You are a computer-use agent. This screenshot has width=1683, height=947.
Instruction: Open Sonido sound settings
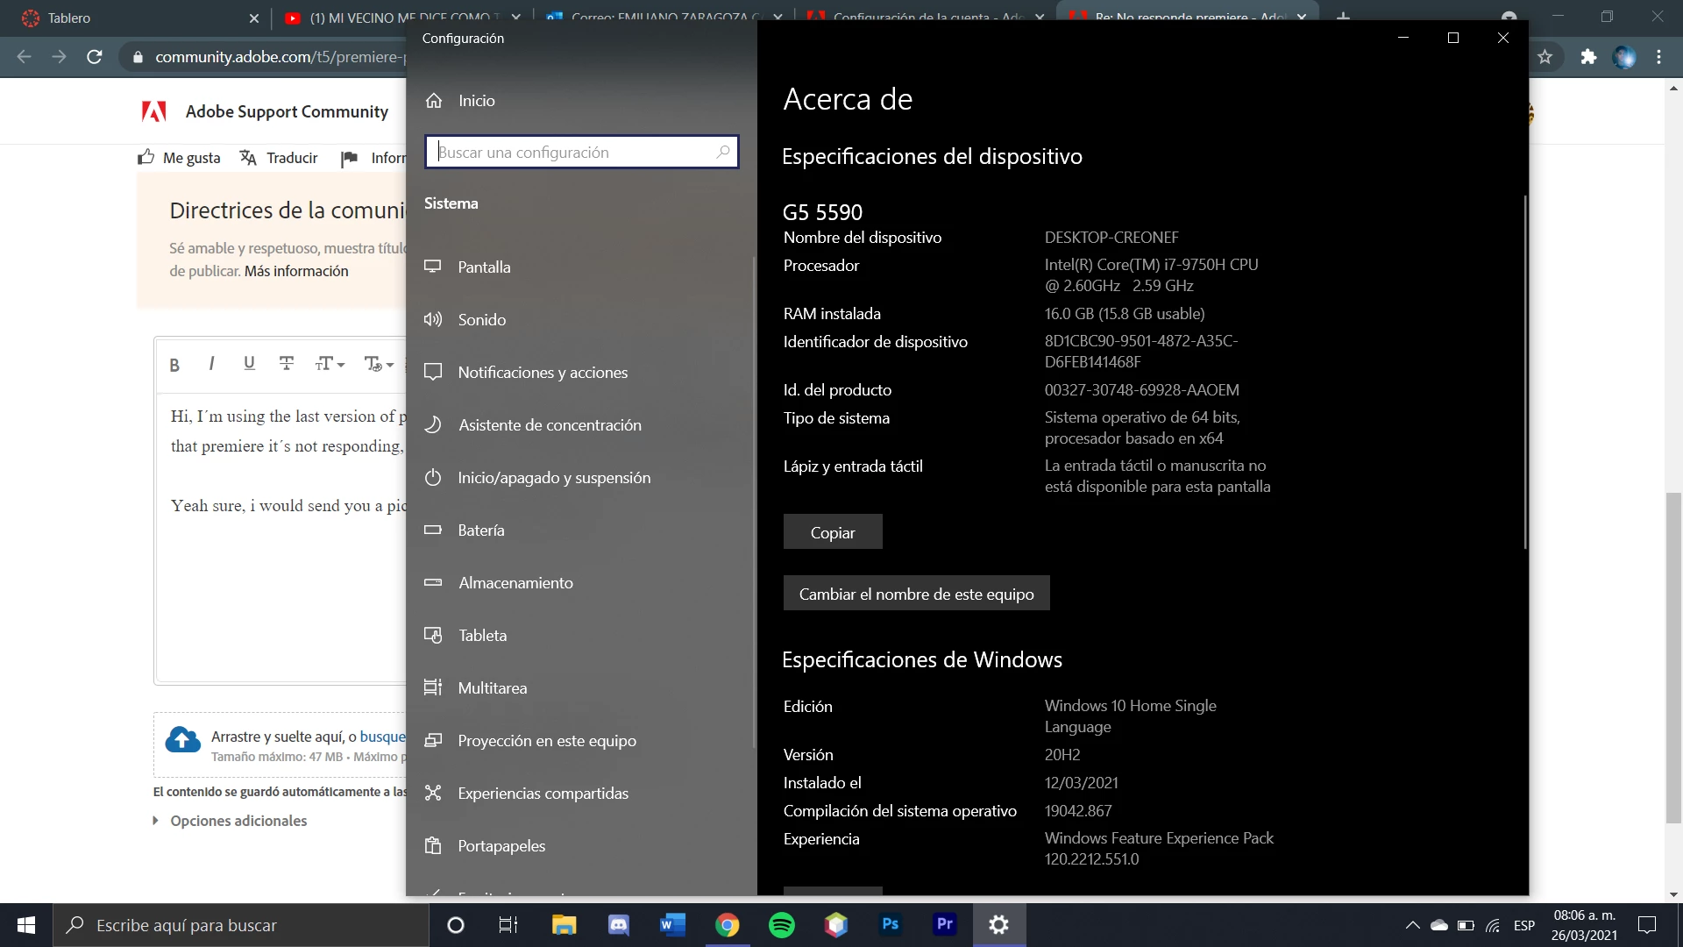(481, 320)
